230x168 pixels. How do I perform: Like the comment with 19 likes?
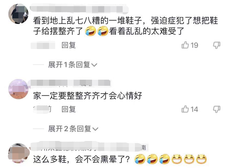(x=185, y=45)
